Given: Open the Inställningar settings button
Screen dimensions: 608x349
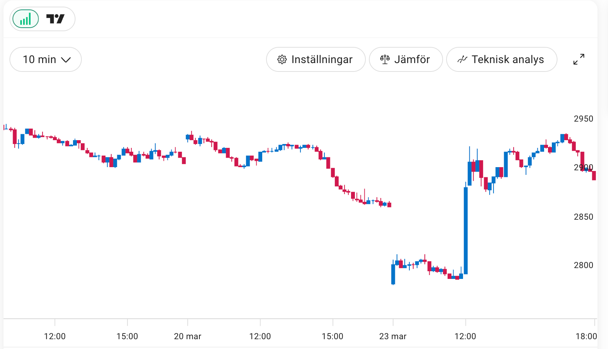Looking at the screenshot, I should tap(316, 60).
